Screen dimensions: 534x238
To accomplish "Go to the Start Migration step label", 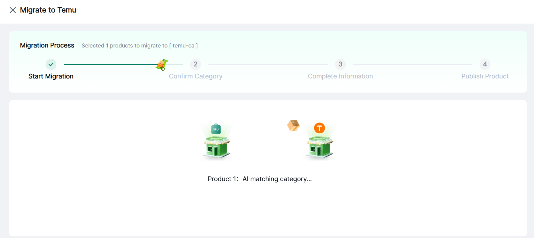I will 51,76.
